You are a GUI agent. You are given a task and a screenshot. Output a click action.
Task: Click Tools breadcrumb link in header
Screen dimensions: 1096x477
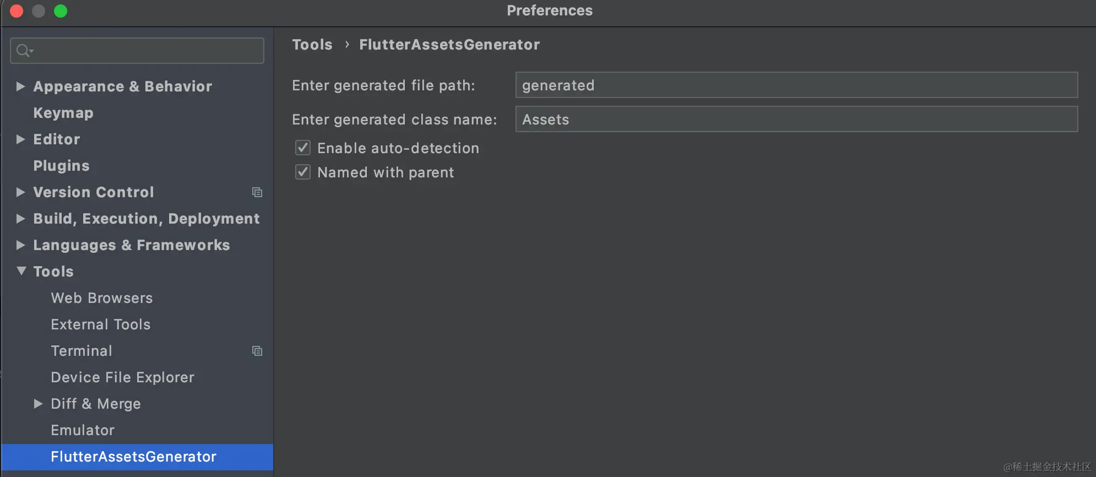coord(312,45)
